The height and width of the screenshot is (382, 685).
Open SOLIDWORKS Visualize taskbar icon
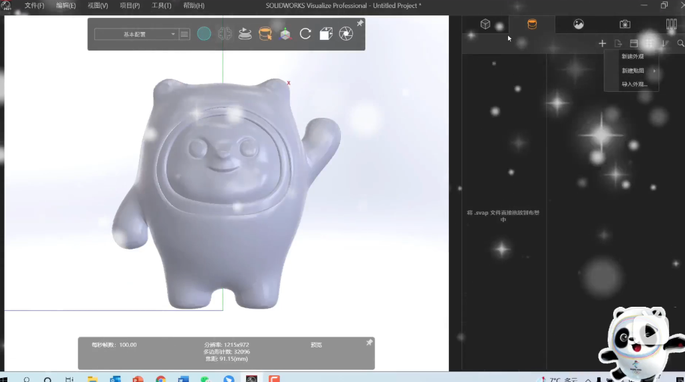pos(251,379)
